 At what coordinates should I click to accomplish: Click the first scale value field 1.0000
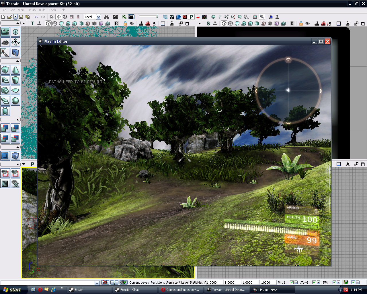click(x=214, y=283)
